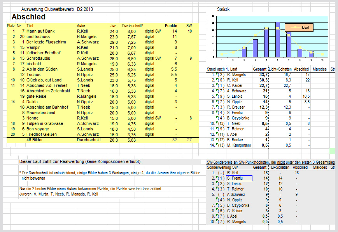Image resolution: width=338 pixels, height=232 pixels.
Task: Select the title cell 'Schrottaudis'
Action: click(x=38, y=59)
